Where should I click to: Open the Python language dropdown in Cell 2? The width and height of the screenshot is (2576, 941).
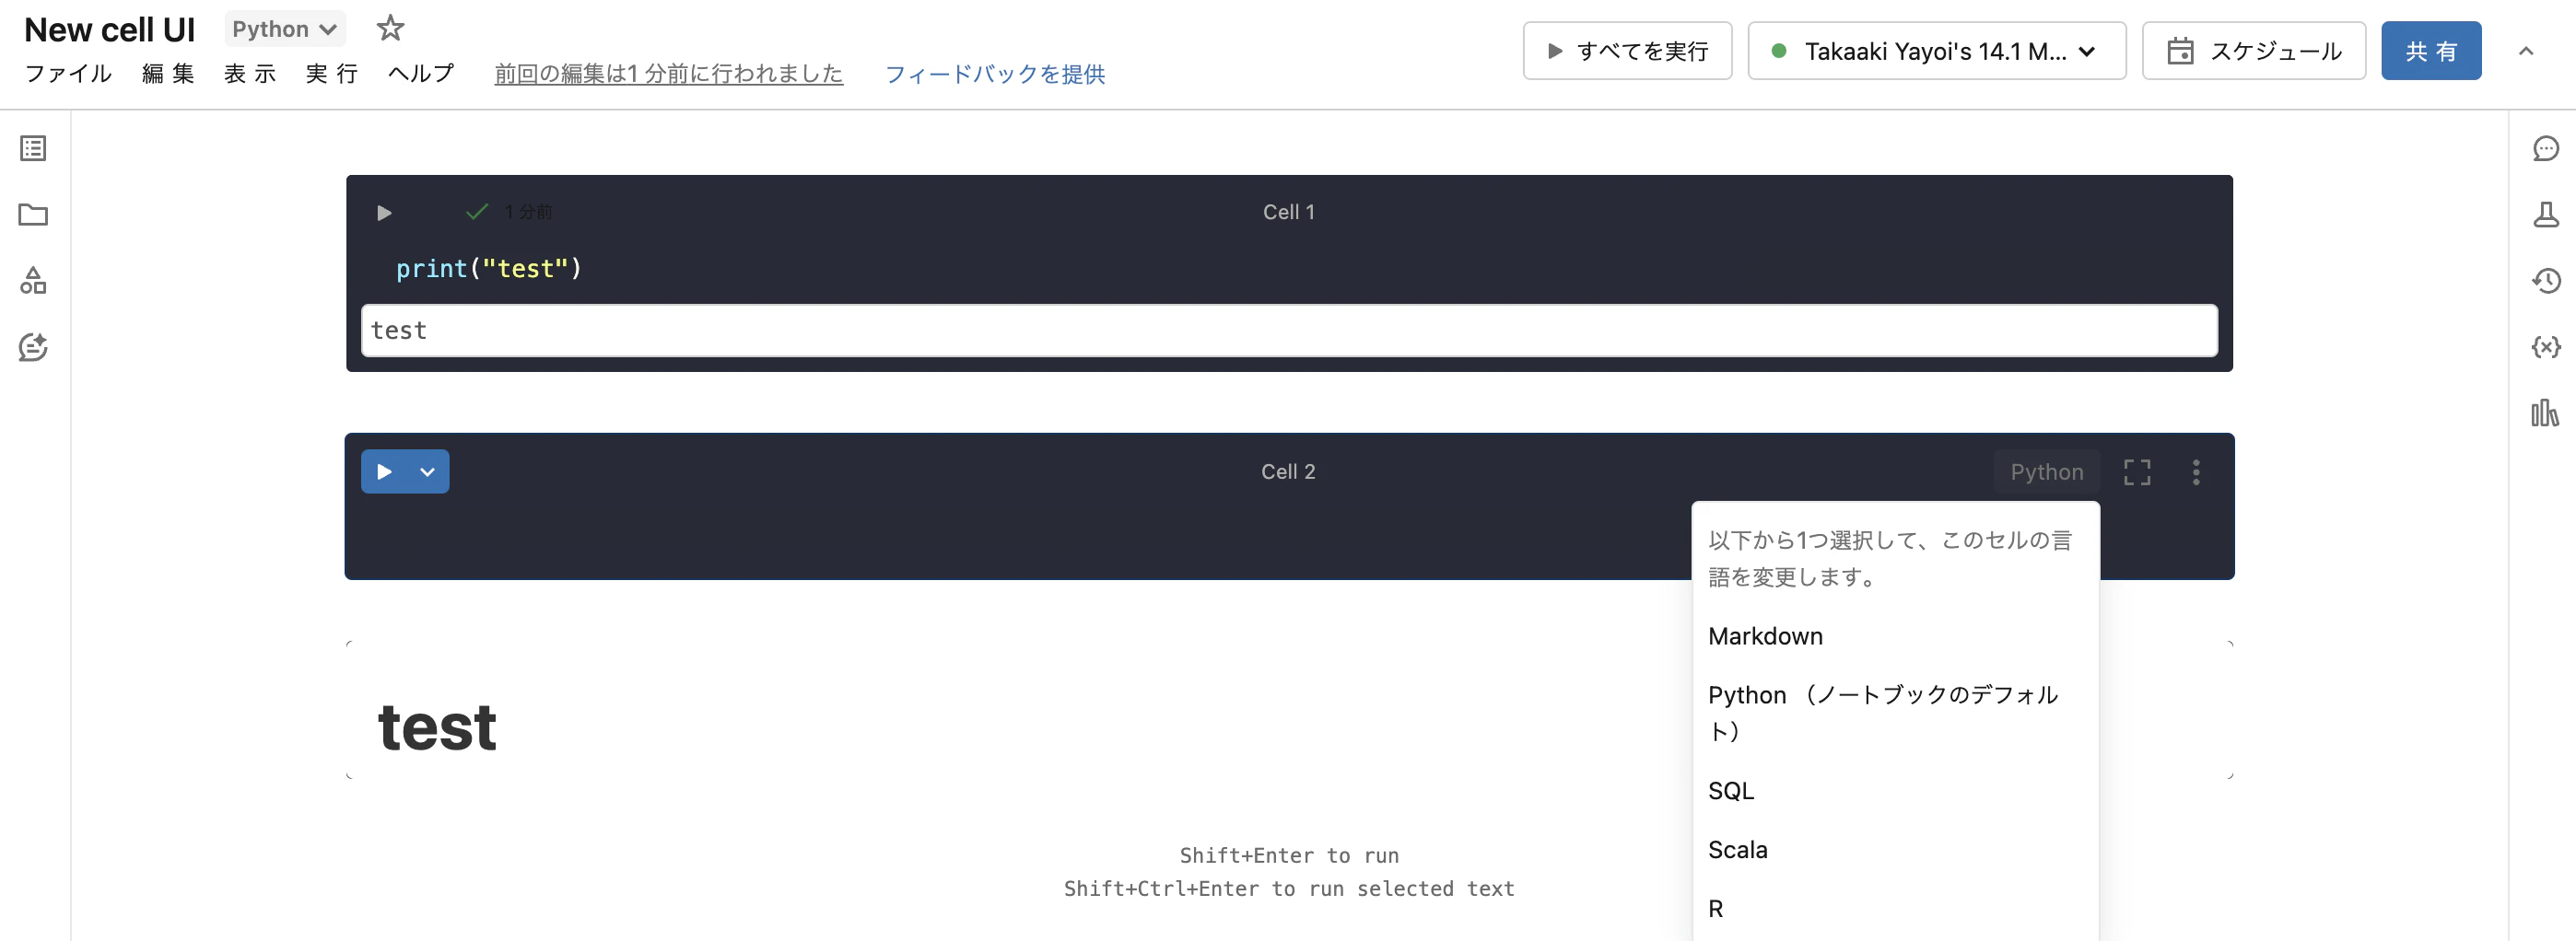(2045, 470)
